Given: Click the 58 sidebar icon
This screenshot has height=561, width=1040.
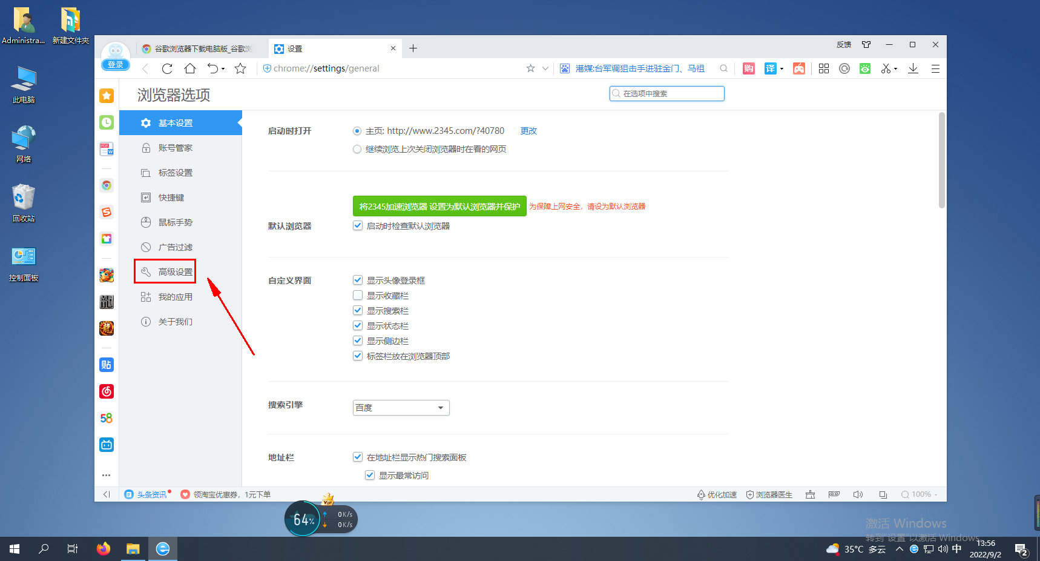Looking at the screenshot, I should (107, 418).
